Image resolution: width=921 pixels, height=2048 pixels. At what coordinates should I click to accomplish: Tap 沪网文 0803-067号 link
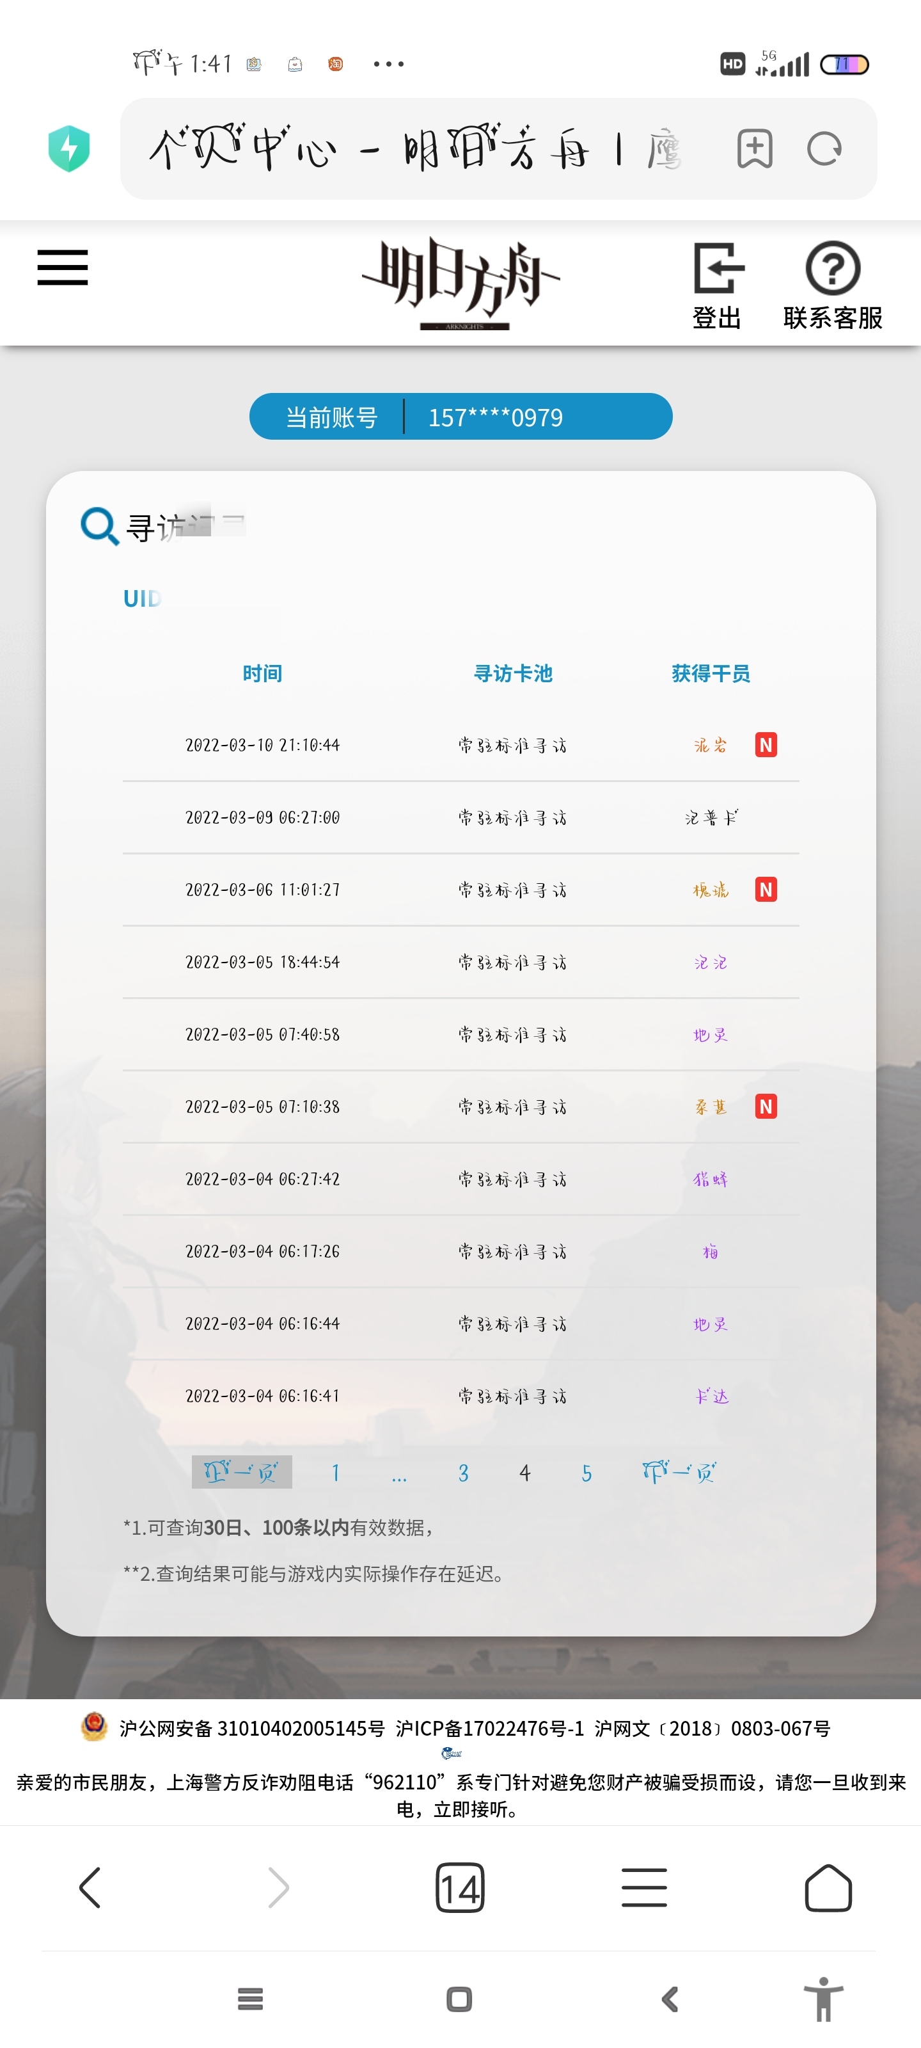point(712,1729)
